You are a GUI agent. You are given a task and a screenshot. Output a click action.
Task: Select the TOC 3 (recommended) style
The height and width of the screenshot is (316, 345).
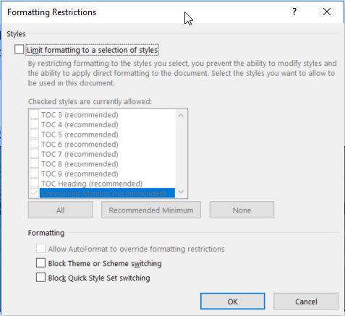80,115
